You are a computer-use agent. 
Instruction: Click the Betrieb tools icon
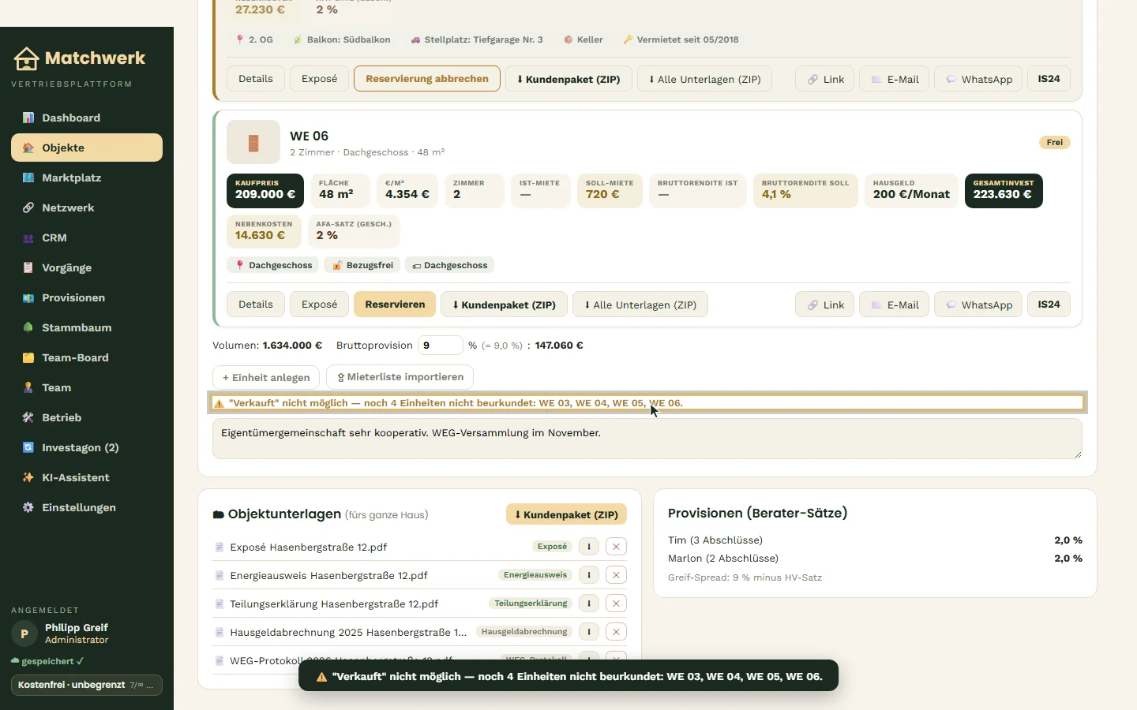point(28,417)
